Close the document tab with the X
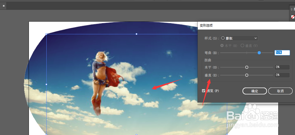 click(3, 6)
